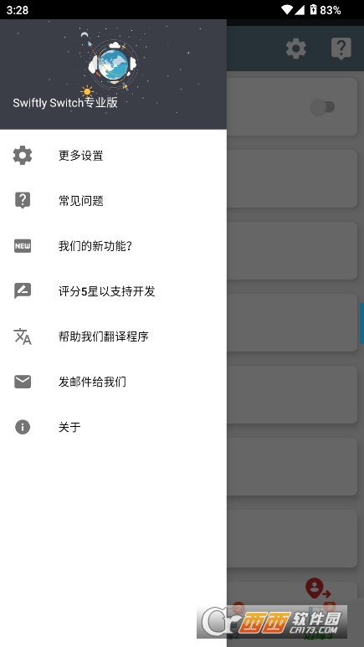Click the translate icon in the drawer
The image size is (364, 647).
click(x=23, y=336)
